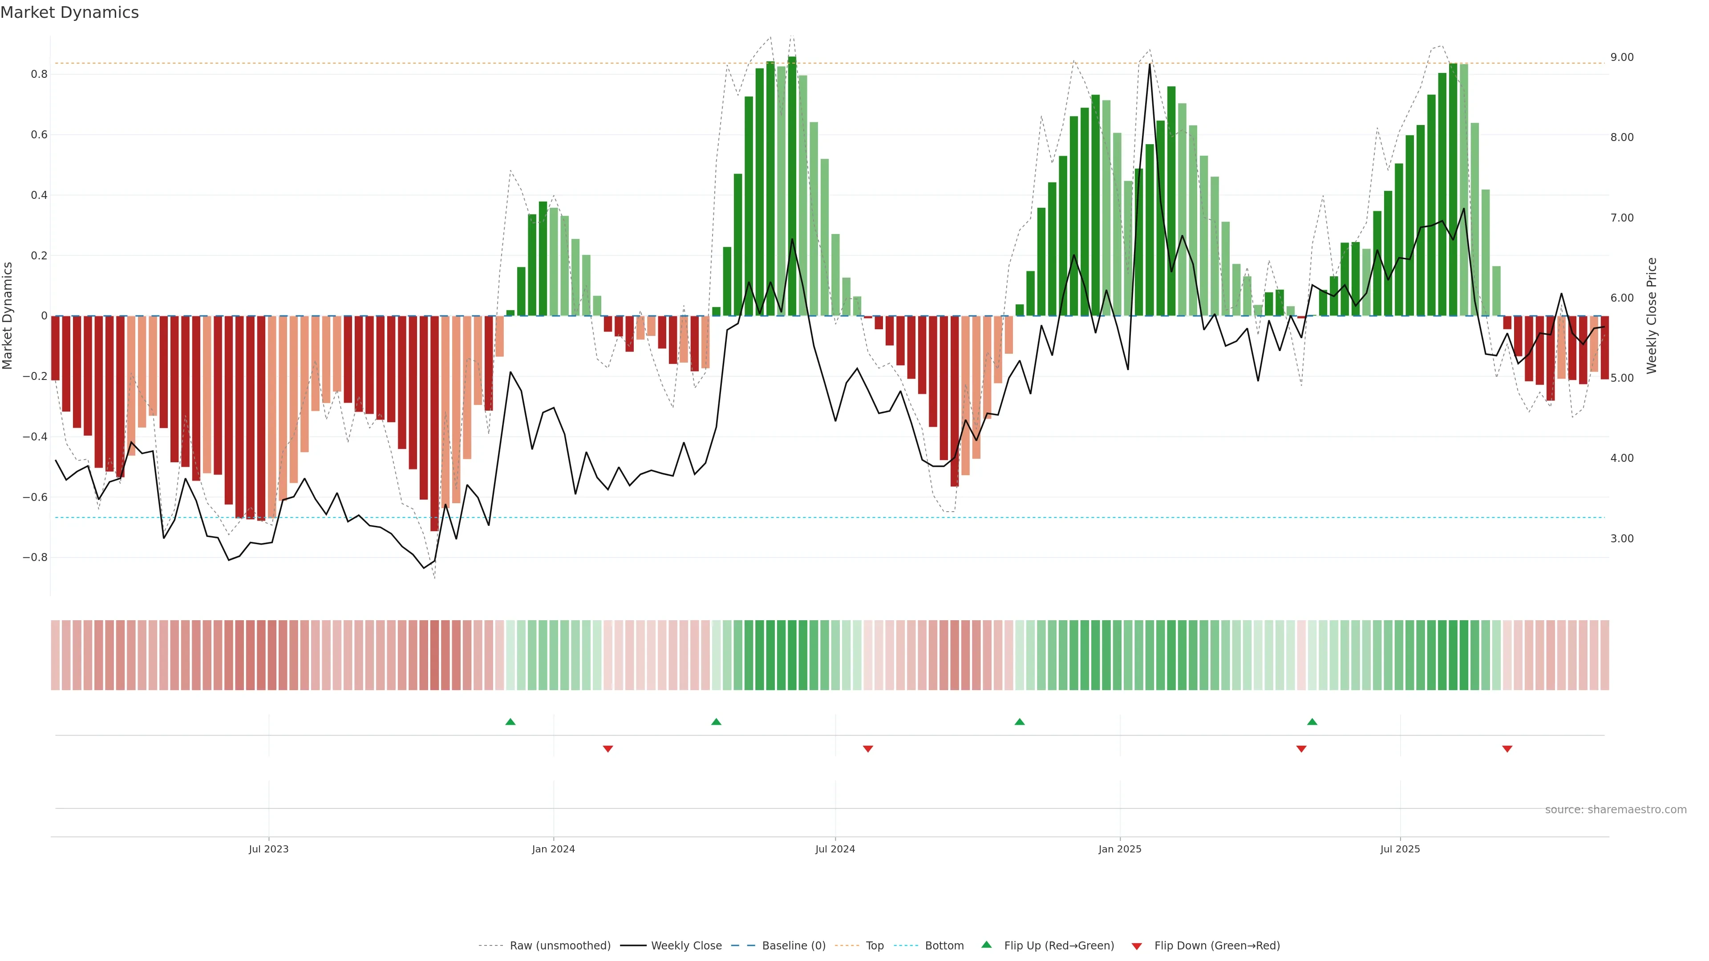Click the red flip-down triangle after Jul 2024
This screenshot has width=1709, height=961.
[x=868, y=749]
